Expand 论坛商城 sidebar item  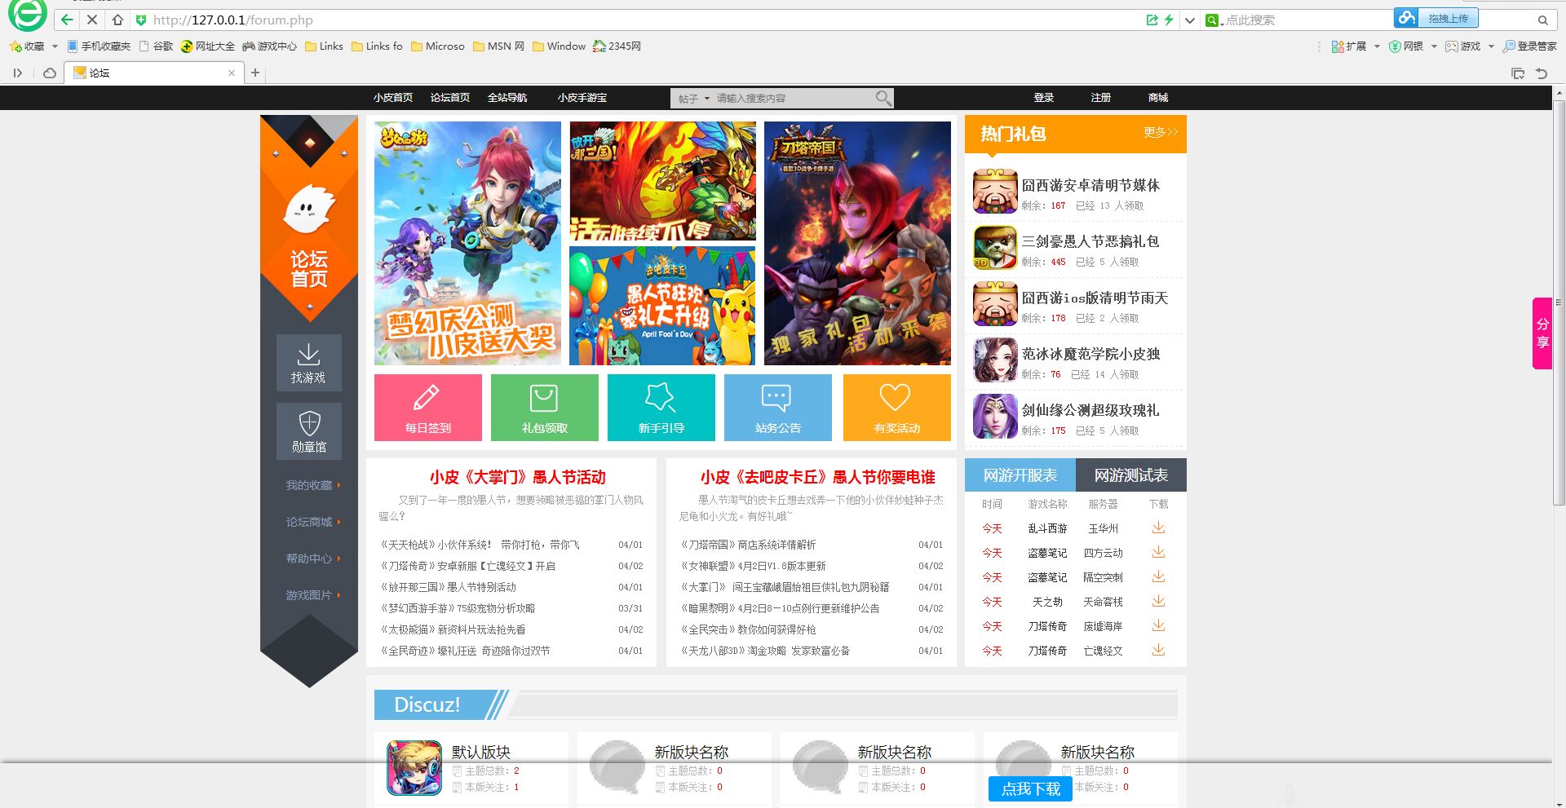tap(313, 522)
